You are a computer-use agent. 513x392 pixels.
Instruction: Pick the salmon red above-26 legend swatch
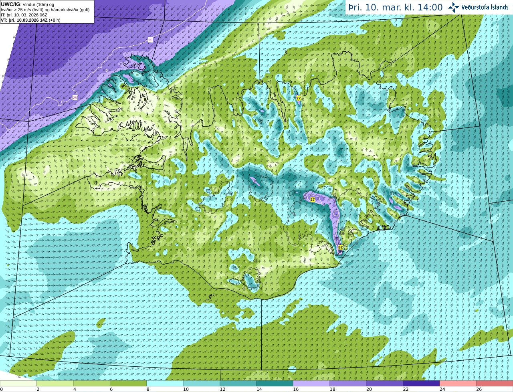click(x=495, y=383)
